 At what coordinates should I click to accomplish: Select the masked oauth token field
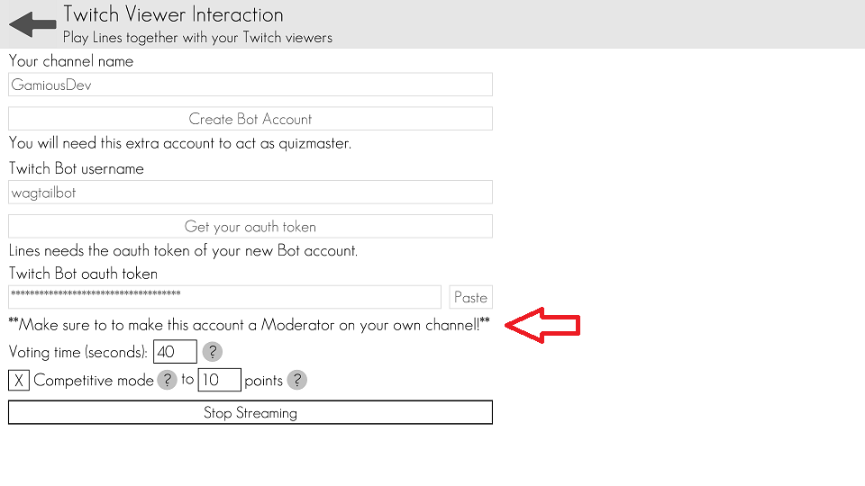tap(224, 297)
